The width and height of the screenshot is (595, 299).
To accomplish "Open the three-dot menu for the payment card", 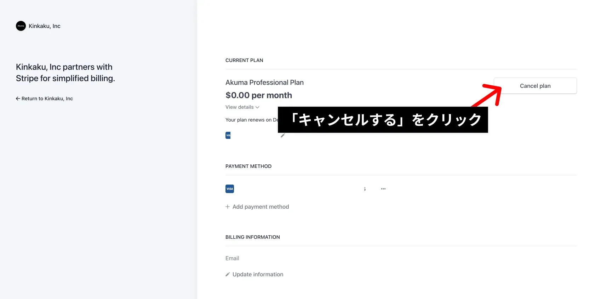I will pyautogui.click(x=383, y=189).
